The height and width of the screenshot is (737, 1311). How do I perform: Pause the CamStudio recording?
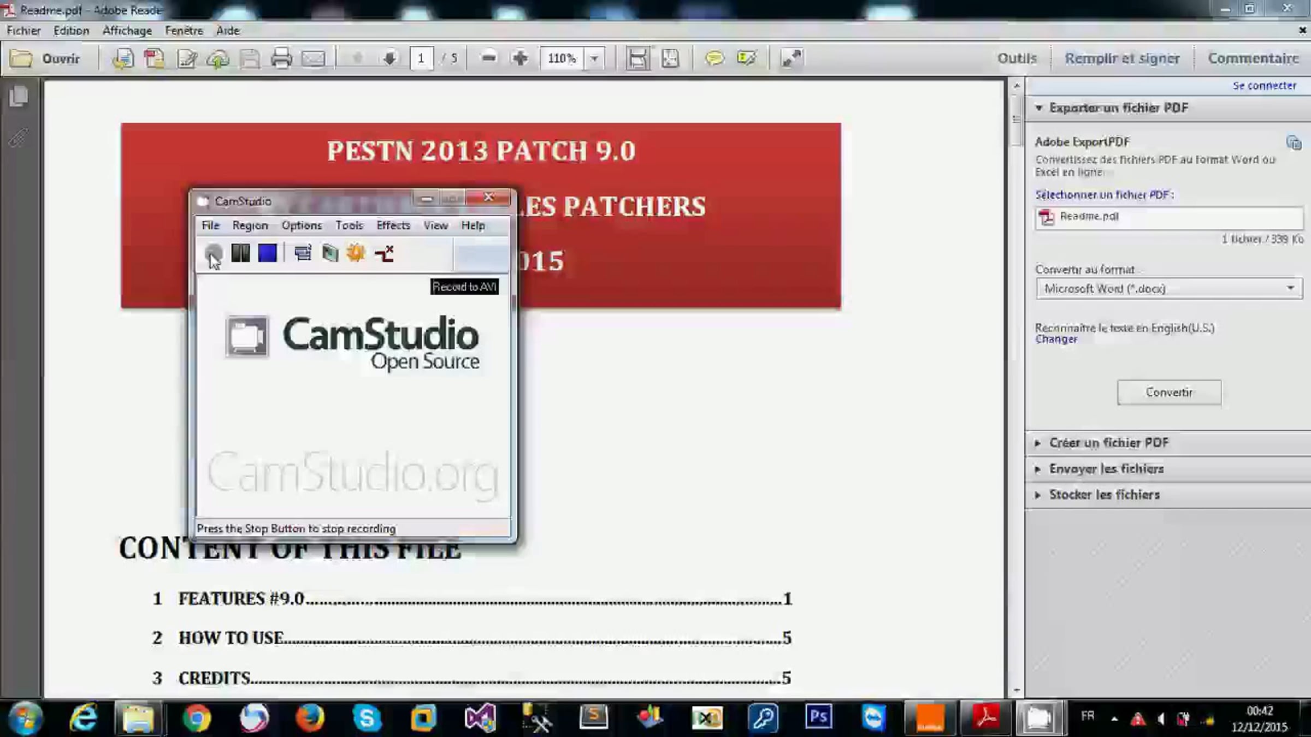click(240, 253)
